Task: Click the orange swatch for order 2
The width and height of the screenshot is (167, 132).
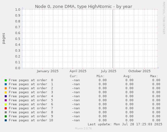Action: click(6, 88)
